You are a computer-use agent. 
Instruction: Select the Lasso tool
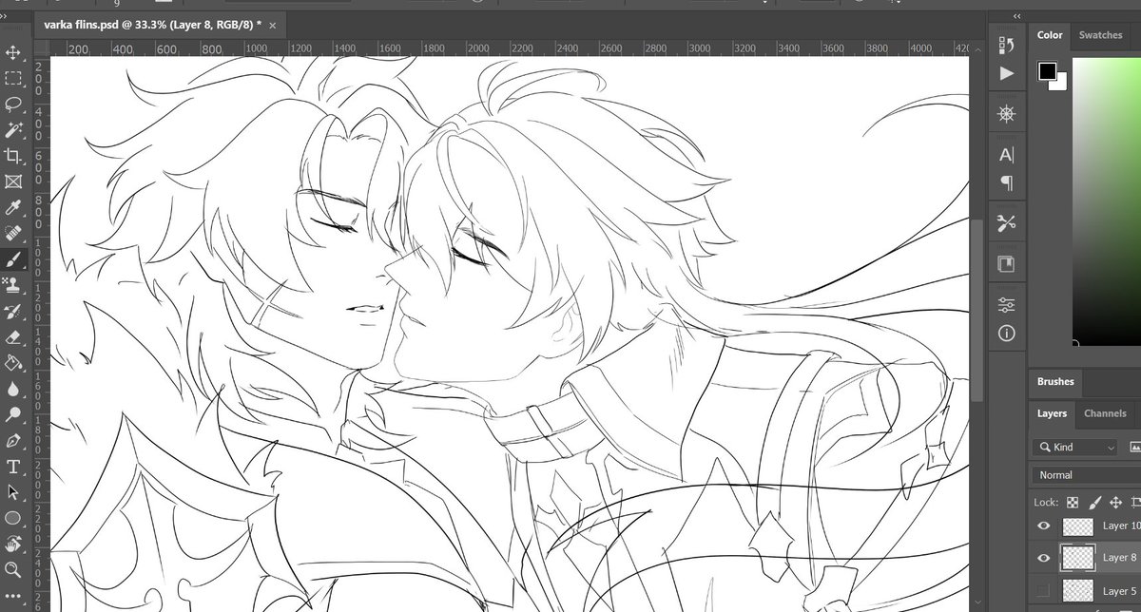[13, 104]
